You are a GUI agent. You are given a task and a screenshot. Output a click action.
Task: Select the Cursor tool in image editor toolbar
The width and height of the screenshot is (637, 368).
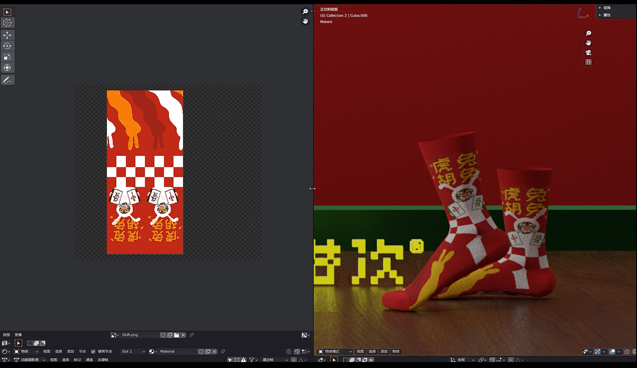tap(7, 23)
